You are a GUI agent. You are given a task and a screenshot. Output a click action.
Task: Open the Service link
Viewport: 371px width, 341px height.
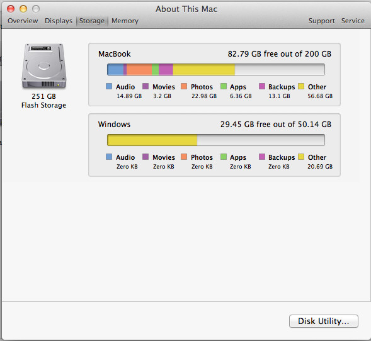353,21
